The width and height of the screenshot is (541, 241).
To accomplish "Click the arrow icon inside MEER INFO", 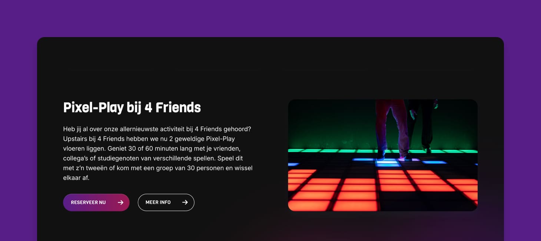I will (185, 202).
